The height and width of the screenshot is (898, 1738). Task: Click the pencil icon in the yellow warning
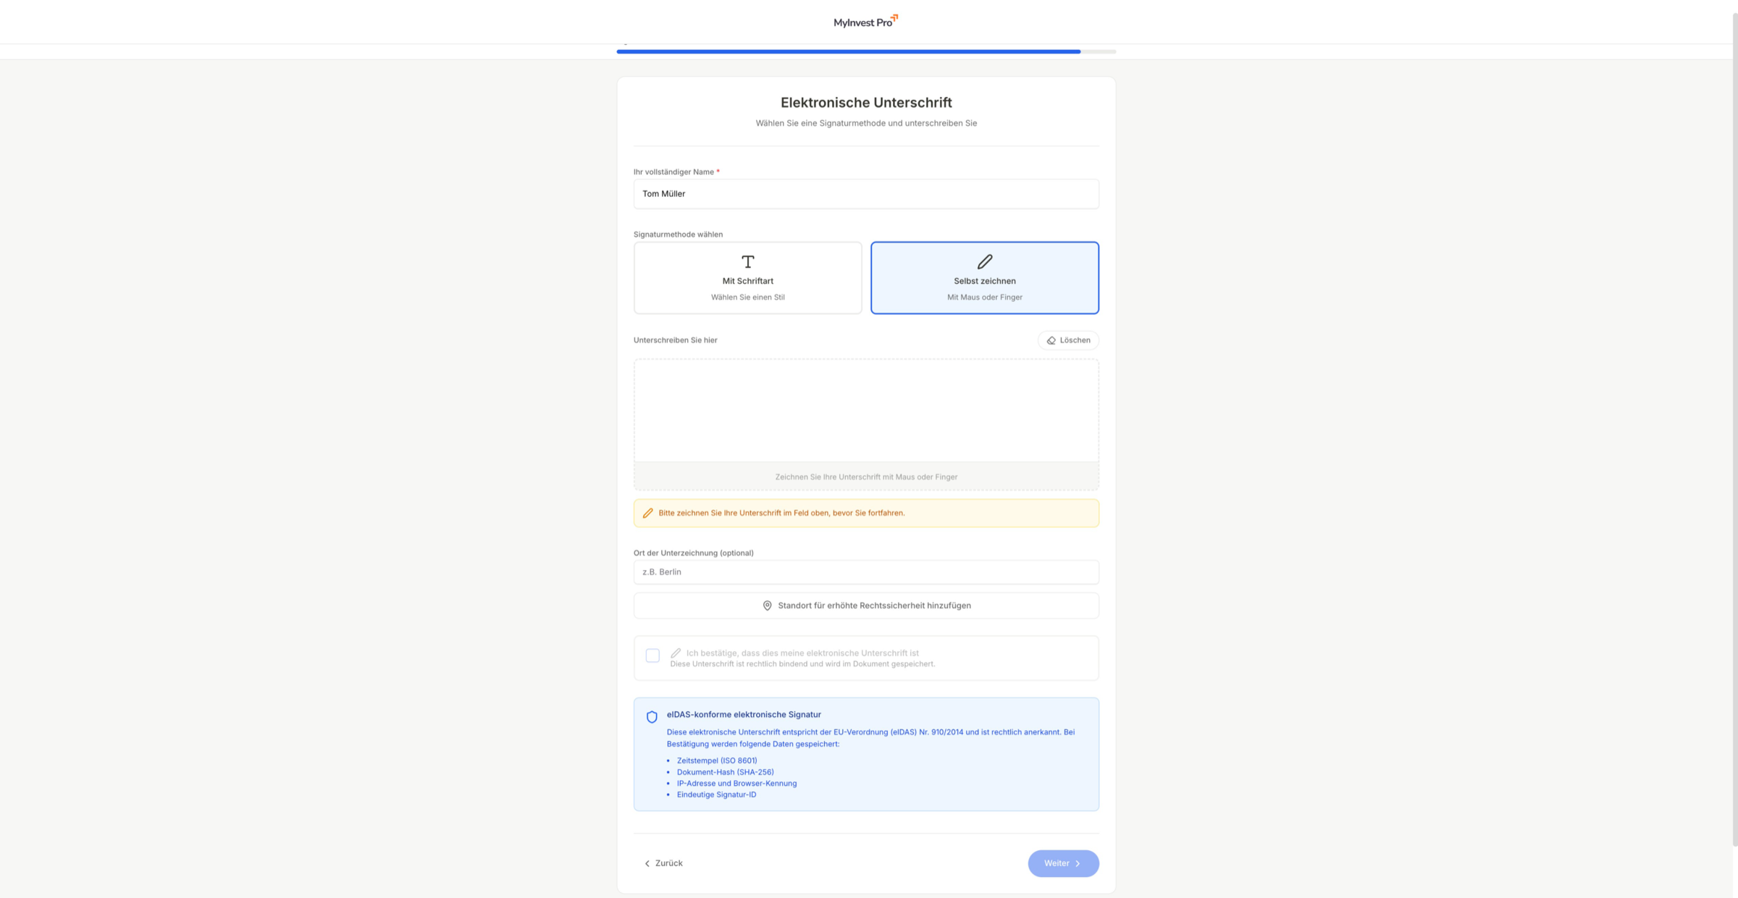click(x=647, y=513)
